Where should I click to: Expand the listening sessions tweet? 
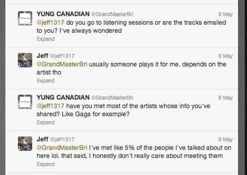46,39
